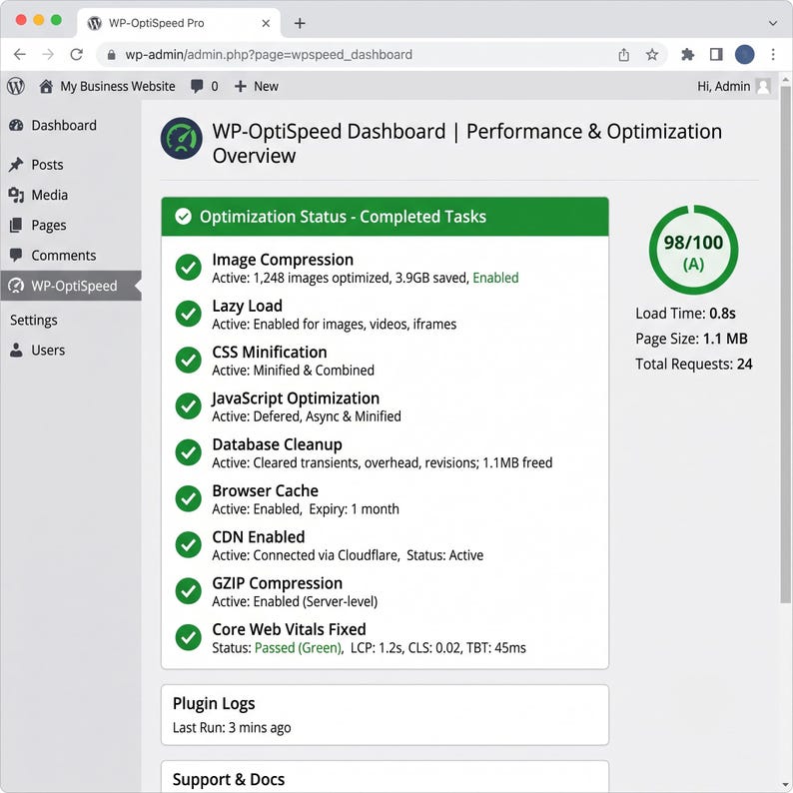Open the Hi, Admin account menu
This screenshot has height=793, width=793.
click(723, 87)
